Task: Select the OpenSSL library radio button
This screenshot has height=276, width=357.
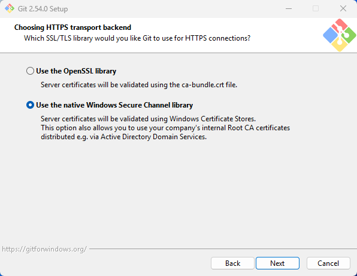Action: pos(30,71)
